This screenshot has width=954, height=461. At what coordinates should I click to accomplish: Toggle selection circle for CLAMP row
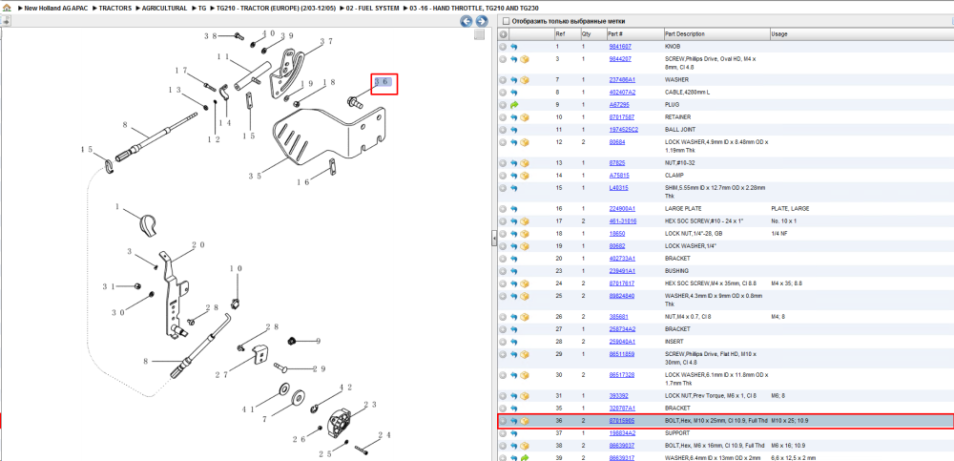tap(503, 176)
